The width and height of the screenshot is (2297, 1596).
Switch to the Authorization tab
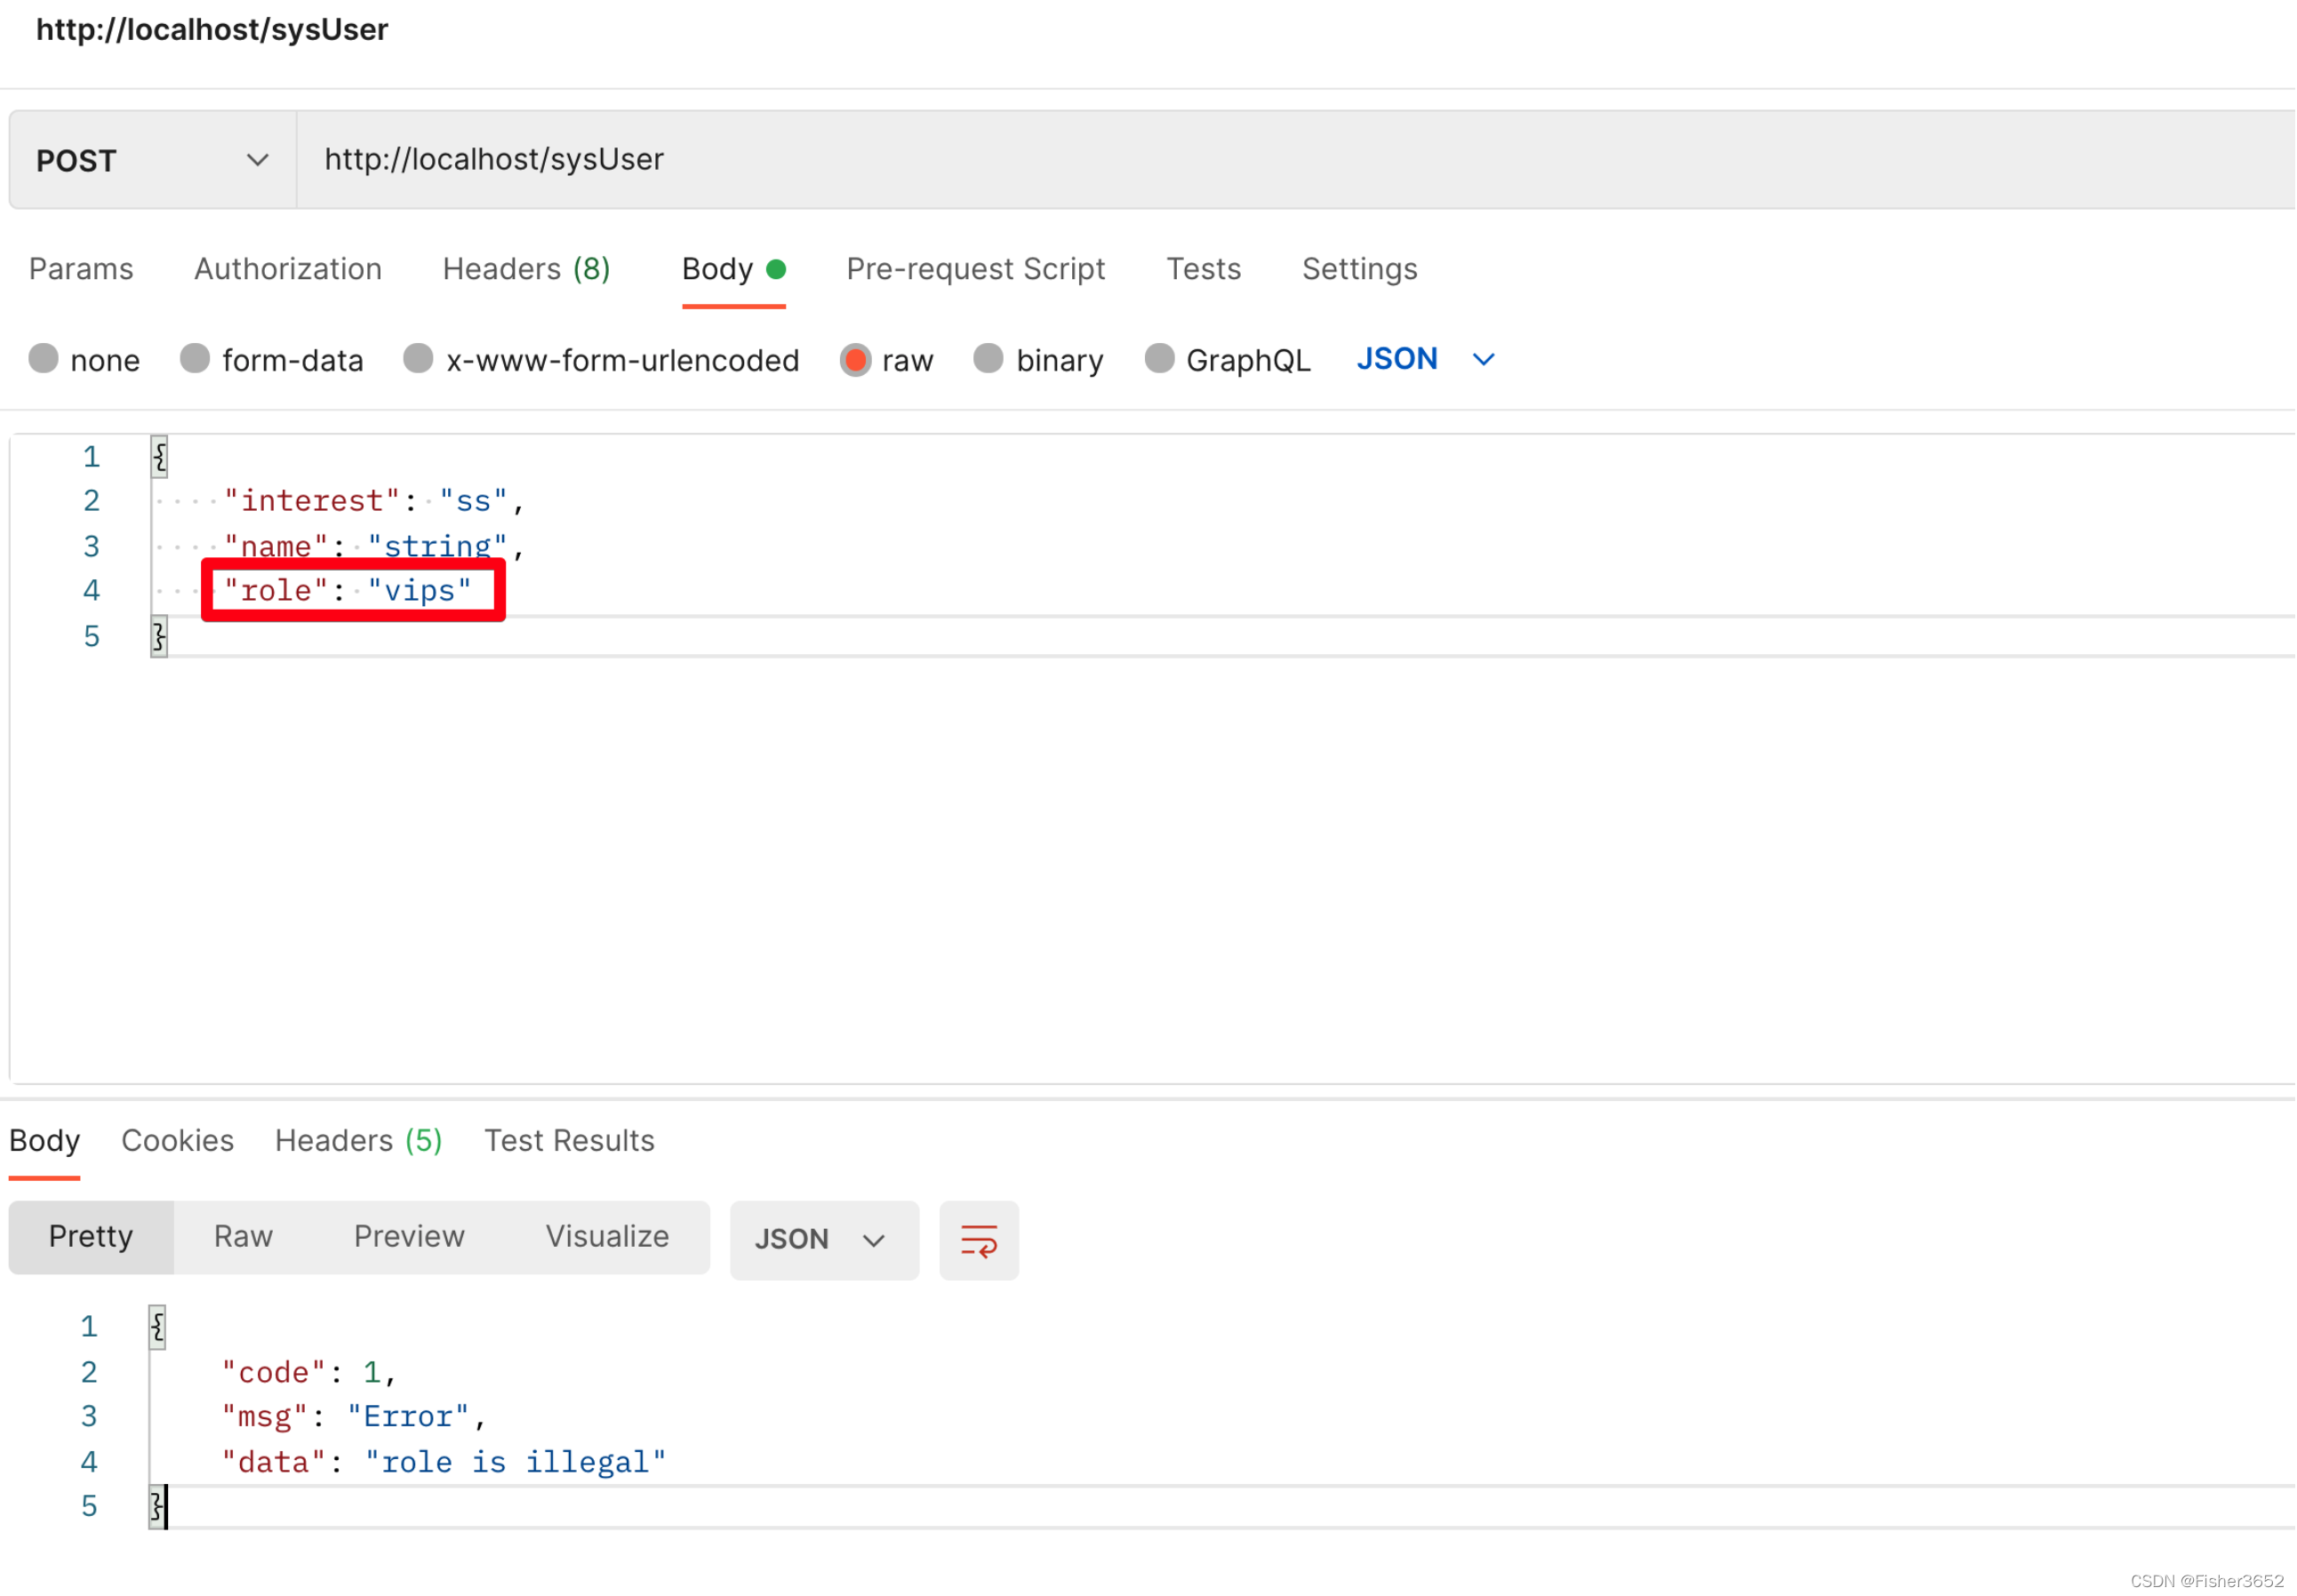(x=288, y=269)
